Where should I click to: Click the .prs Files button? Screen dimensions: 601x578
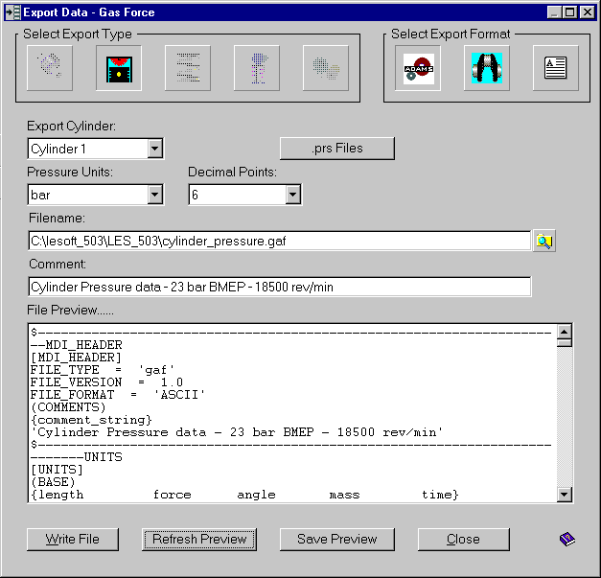point(337,149)
